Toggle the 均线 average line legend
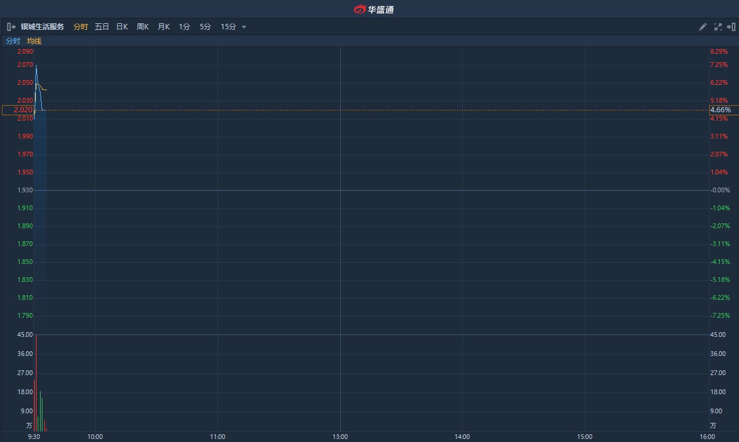This screenshot has height=442, width=739. (34, 41)
